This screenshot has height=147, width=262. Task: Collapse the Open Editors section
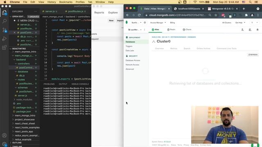pyautogui.click(x=11, y=17)
